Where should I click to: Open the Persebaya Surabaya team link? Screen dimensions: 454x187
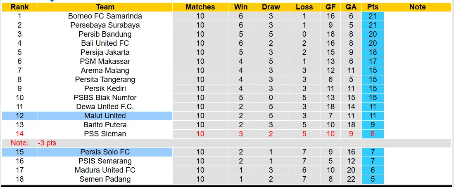(105, 25)
